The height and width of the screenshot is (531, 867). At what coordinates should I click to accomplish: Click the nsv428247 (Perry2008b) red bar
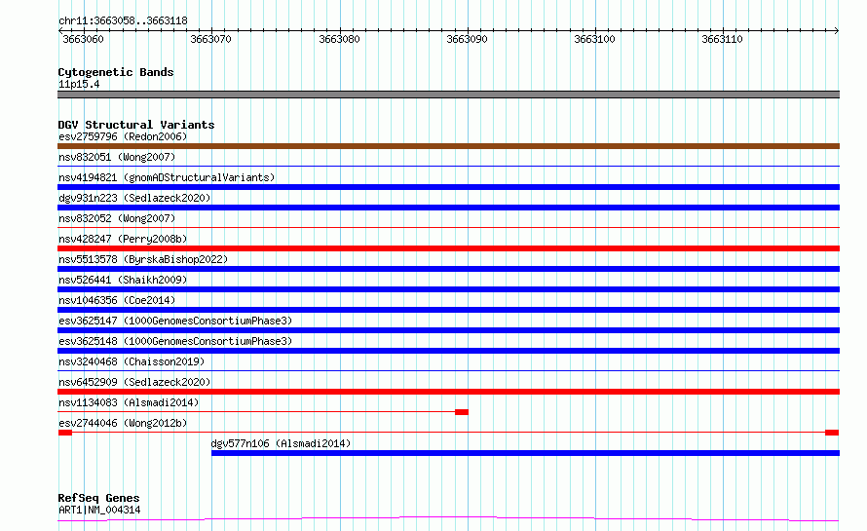(448, 248)
